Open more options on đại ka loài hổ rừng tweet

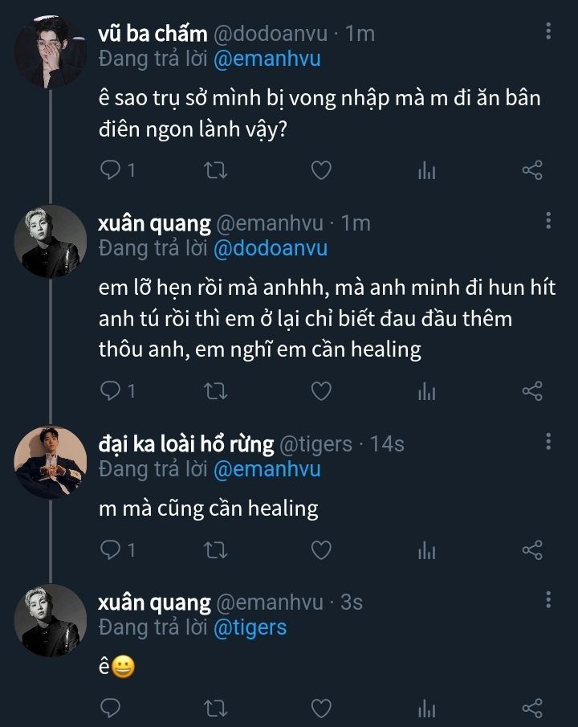coord(548,441)
